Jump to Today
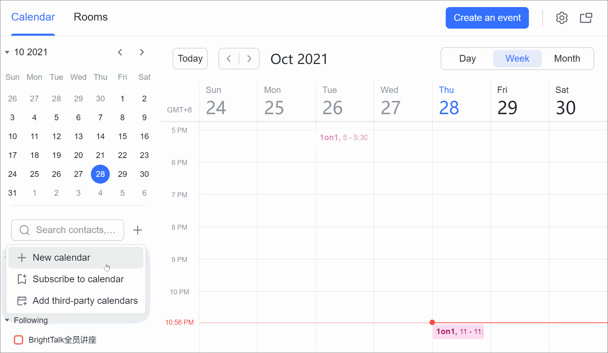 (x=190, y=59)
